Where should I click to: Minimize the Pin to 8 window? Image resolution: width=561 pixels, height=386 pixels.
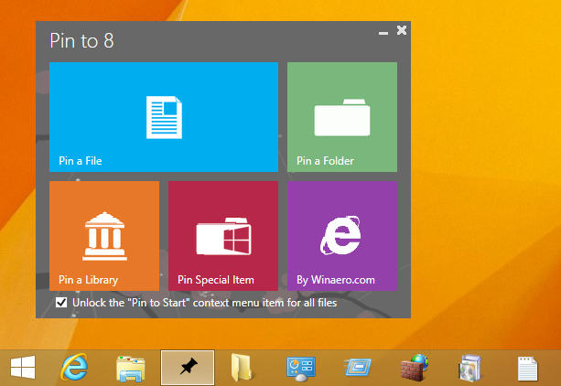383,33
